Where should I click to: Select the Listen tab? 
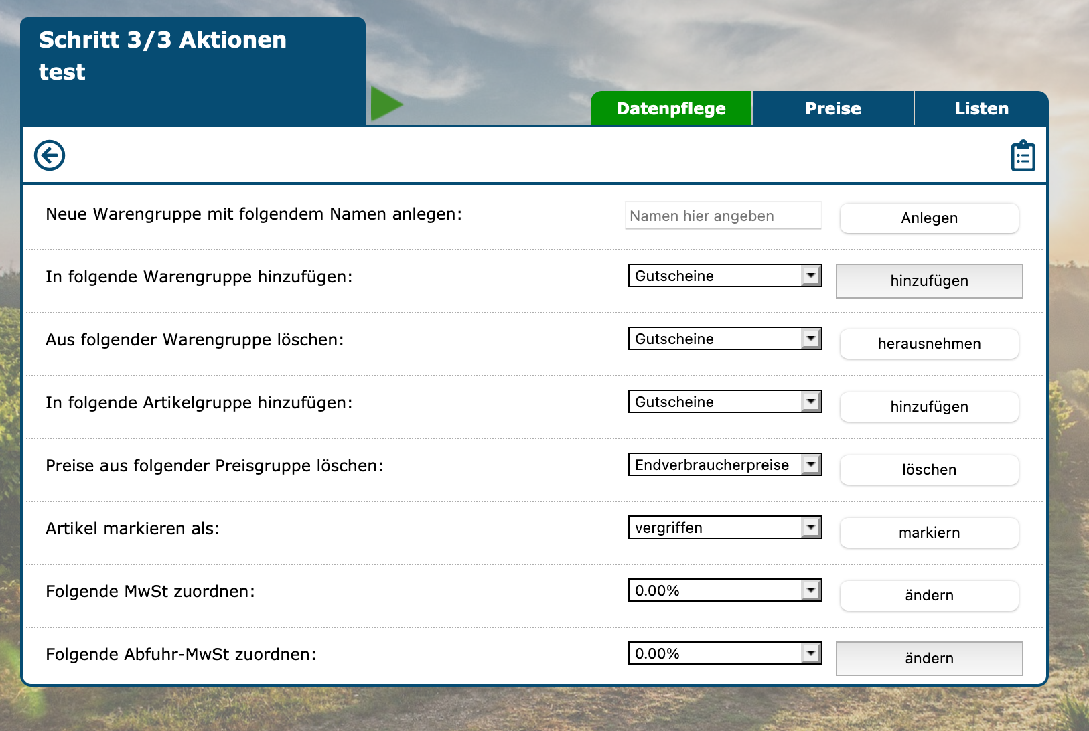(981, 108)
